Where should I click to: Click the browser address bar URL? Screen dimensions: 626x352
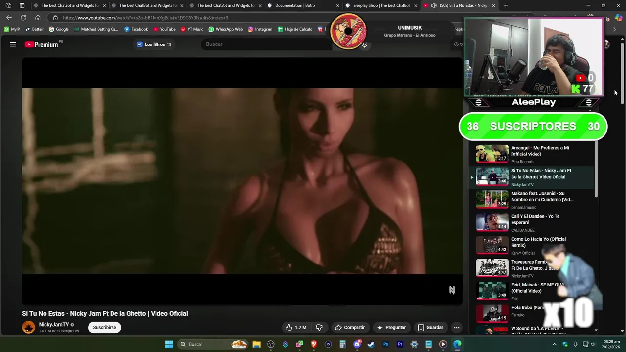(145, 18)
